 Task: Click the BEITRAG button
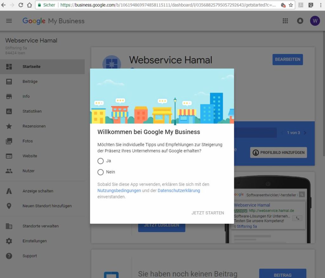pyautogui.click(x=283, y=274)
